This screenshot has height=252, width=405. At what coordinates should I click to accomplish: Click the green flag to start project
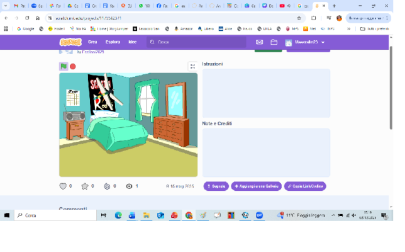[64, 66]
